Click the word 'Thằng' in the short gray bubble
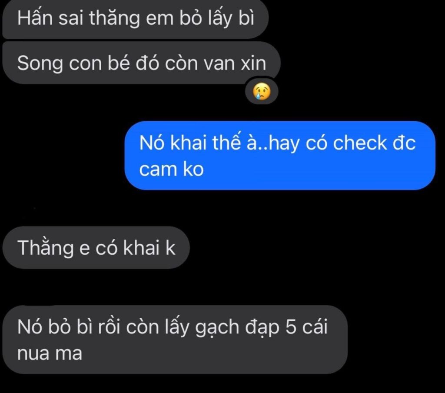This screenshot has height=393, width=445. (x=45, y=248)
